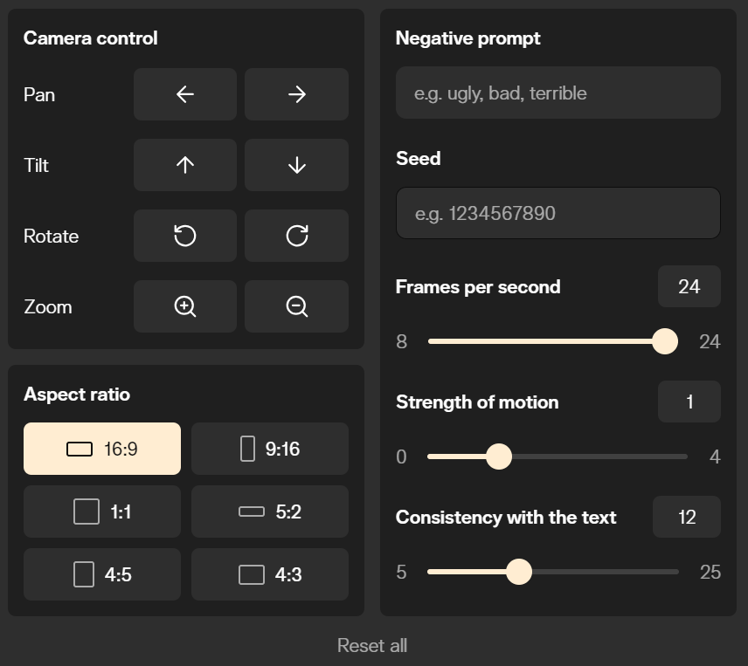Click the Negative prompt text field

click(558, 93)
